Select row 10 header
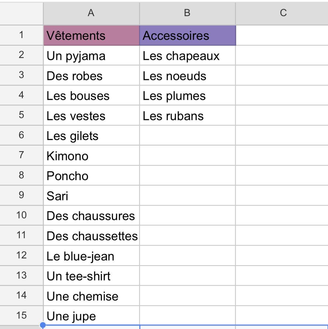Screen dimensions: 328x329 22,216
